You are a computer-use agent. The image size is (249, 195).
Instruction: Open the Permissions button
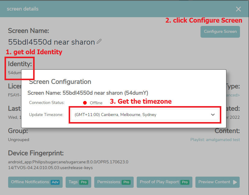click(114, 182)
